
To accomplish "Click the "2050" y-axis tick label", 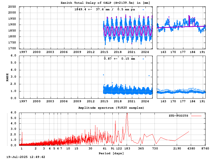I will point(12,7).
